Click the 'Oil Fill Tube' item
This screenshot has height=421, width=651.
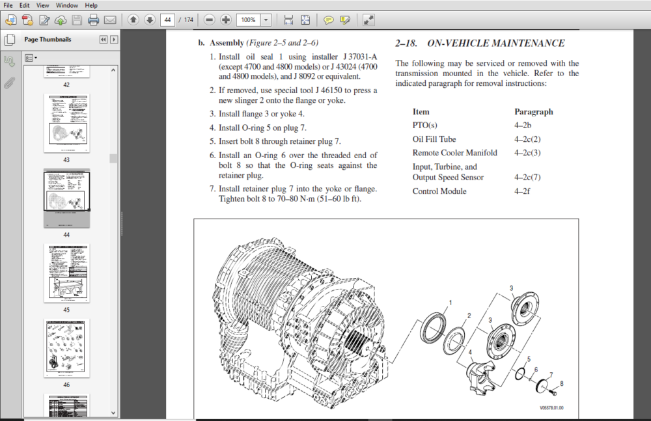pyautogui.click(x=434, y=139)
